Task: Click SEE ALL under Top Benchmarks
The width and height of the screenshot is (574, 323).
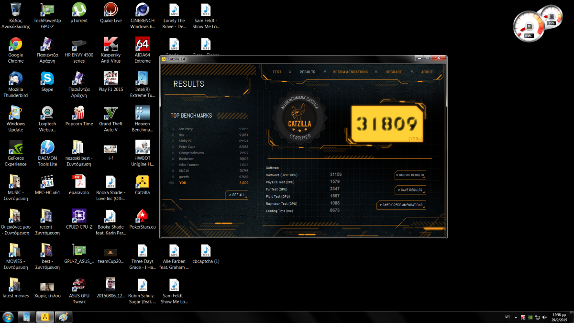Action: 237,195
